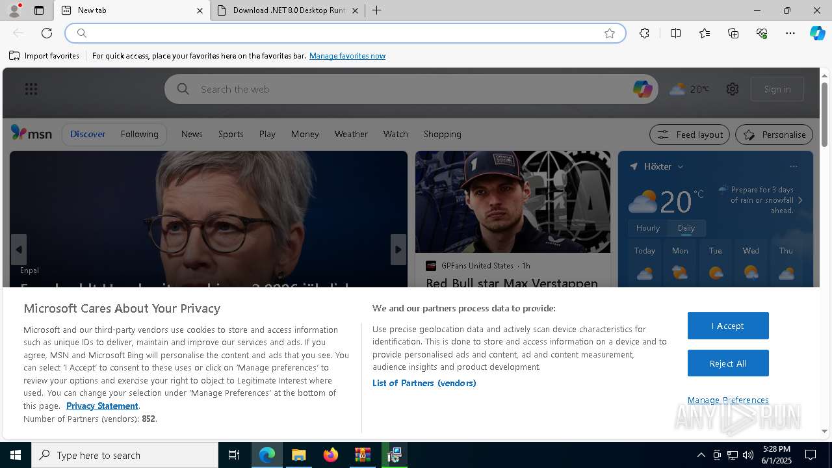Open Settings and more menu

(x=790, y=33)
